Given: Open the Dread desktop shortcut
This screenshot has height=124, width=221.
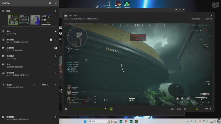Looking at the screenshot, I should 109,4.
